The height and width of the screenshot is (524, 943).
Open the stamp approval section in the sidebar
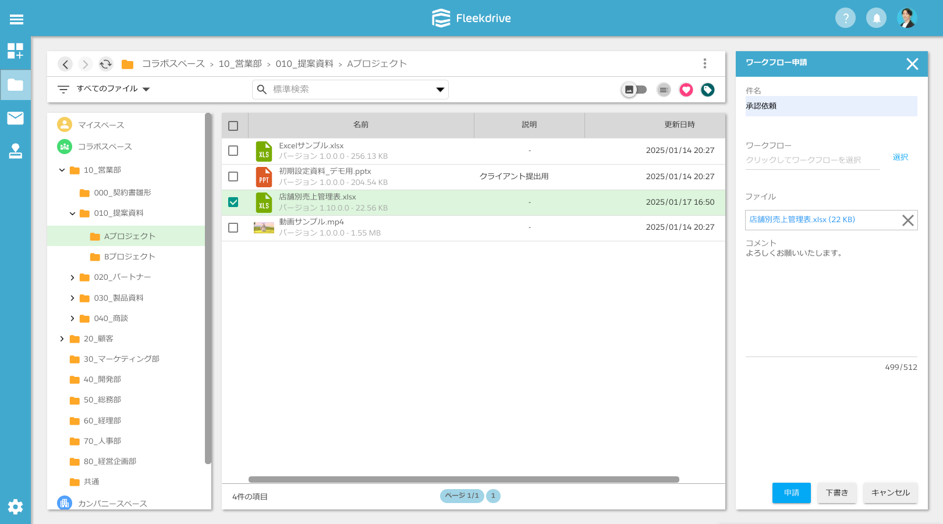click(x=16, y=152)
